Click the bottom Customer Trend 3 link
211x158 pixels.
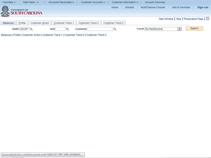pyautogui.click(x=96, y=35)
